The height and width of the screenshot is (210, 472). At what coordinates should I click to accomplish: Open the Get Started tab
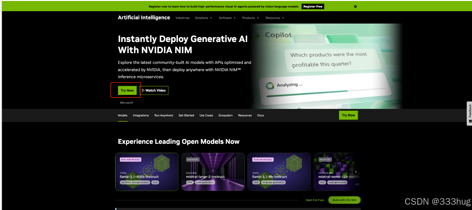(x=186, y=115)
